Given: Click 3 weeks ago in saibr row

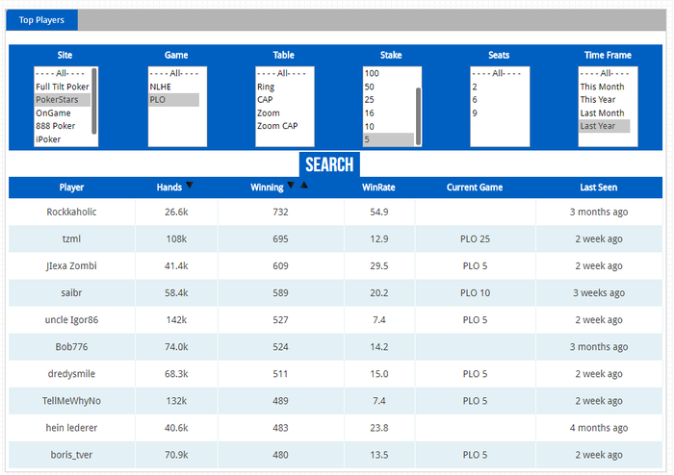Looking at the screenshot, I should (599, 293).
